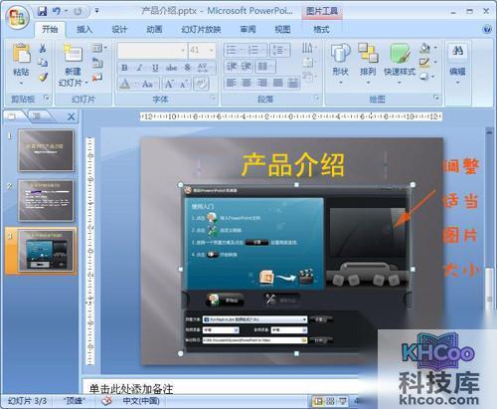497x409 pixels.
Task: Open the text columns dropdown
Action: (x=265, y=67)
